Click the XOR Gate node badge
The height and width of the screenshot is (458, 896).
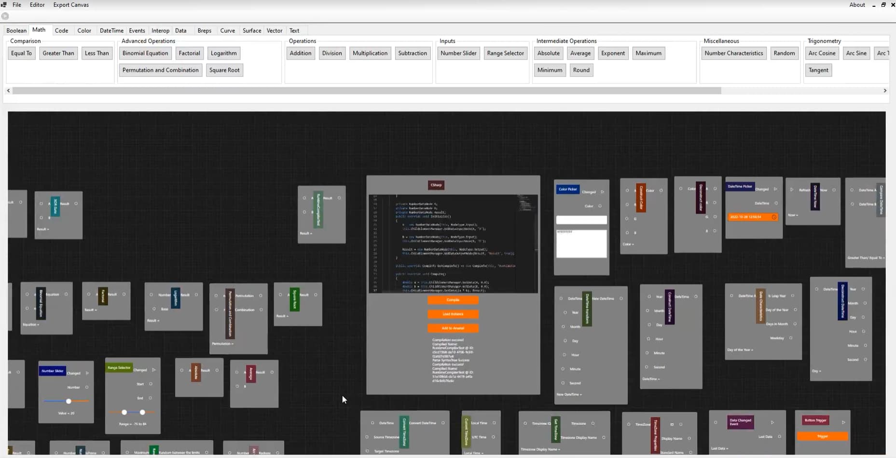(55, 206)
